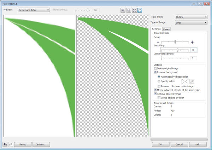
Task: Uncheck Remove object overlap
Action: click(x=155, y=94)
